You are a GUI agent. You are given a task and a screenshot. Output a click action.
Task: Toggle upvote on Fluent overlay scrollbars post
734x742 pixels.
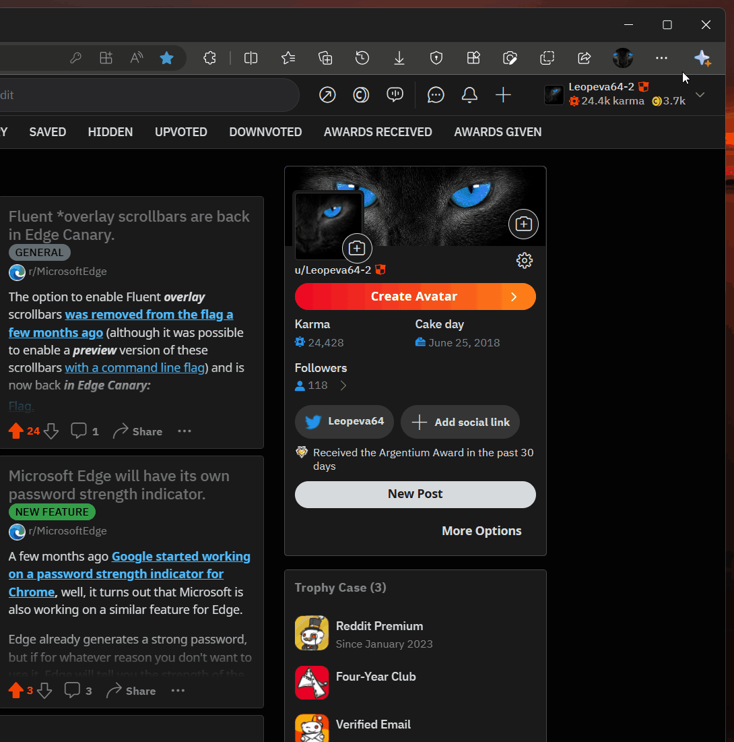pos(16,431)
